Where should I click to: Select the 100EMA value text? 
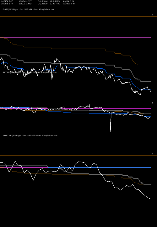point(25,1)
